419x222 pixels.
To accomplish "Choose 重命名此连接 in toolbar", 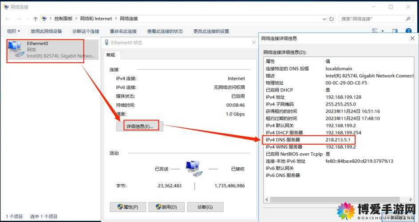I will tap(123, 31).
